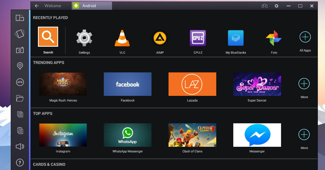Launch VLC from Recently Played
325x170 pixels.
(122, 38)
